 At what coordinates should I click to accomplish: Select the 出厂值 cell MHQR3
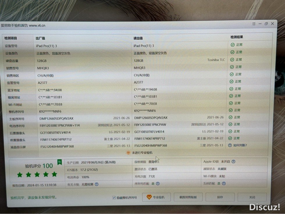[x=43, y=68]
